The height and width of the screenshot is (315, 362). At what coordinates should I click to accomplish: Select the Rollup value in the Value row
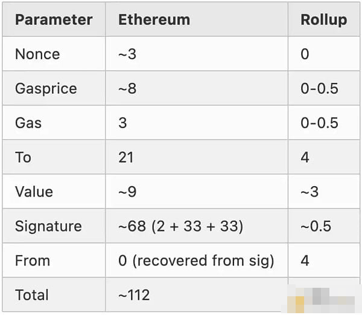[310, 192]
